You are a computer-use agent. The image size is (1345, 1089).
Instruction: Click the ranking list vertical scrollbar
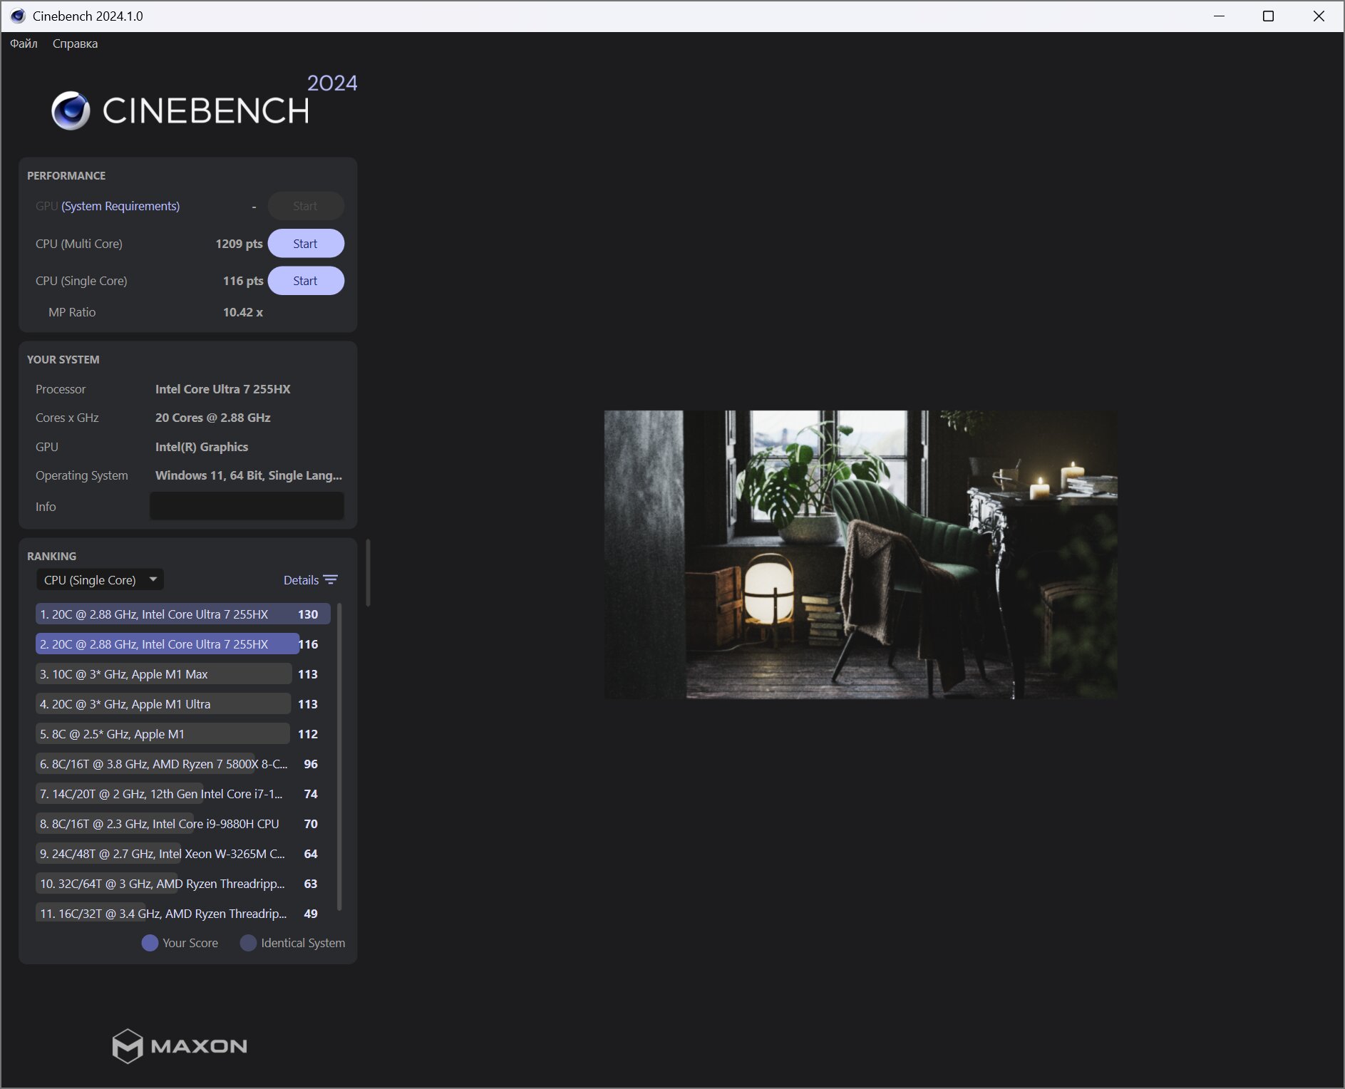339,755
